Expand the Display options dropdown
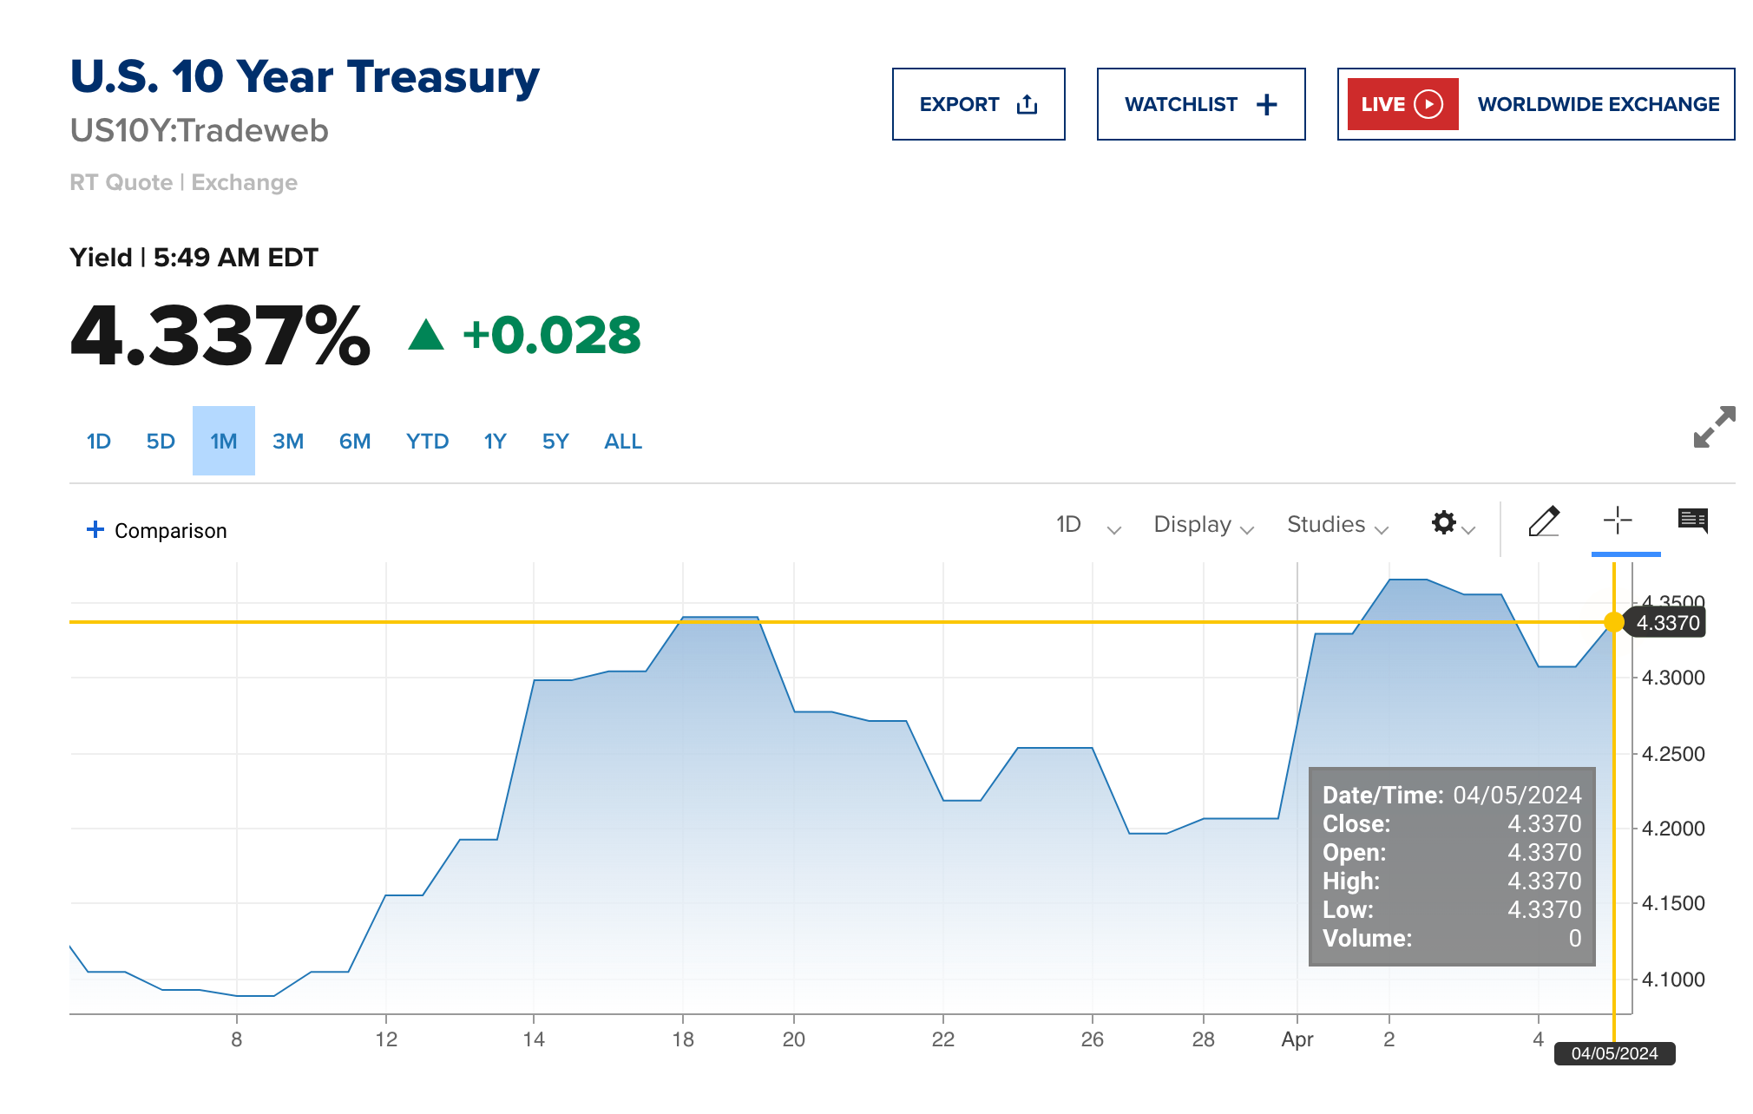Image resolution: width=1753 pixels, height=1114 pixels. tap(1202, 524)
